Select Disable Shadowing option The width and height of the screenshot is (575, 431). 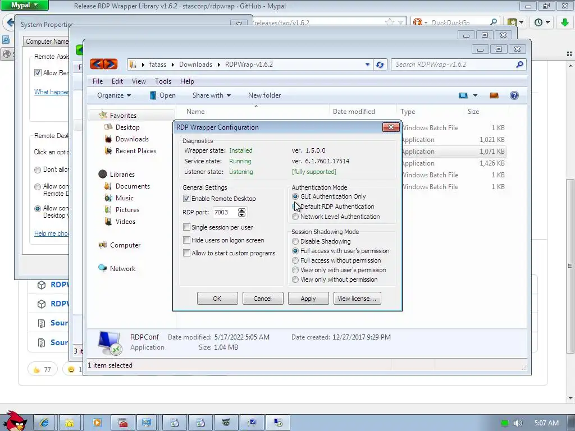pyautogui.click(x=295, y=241)
